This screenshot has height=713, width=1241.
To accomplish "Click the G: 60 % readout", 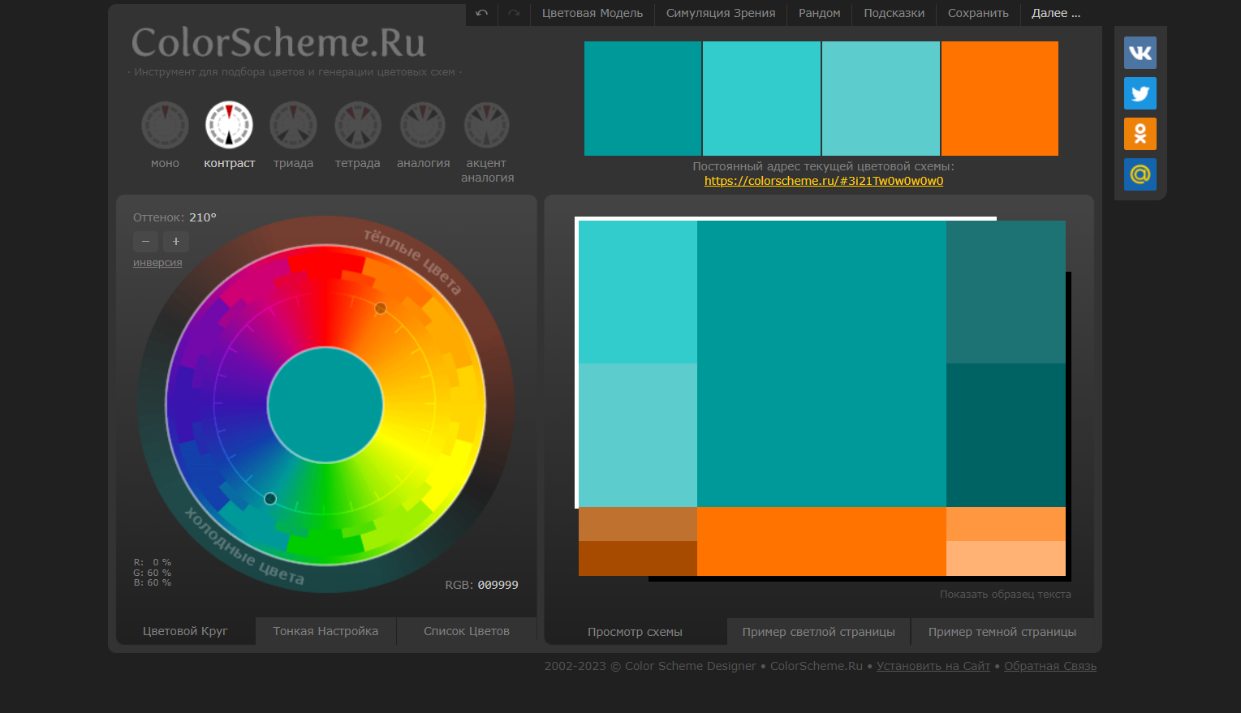I will pos(153,573).
